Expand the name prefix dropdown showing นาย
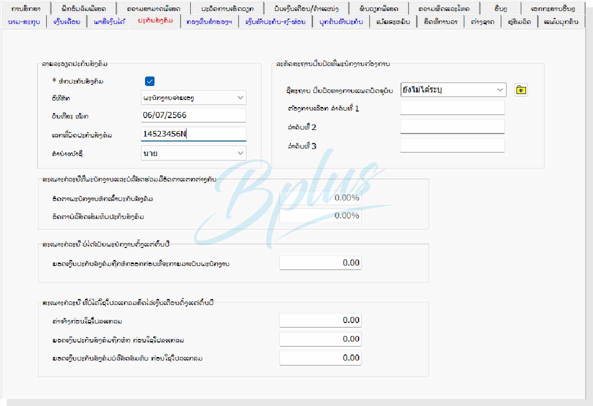 (193, 153)
